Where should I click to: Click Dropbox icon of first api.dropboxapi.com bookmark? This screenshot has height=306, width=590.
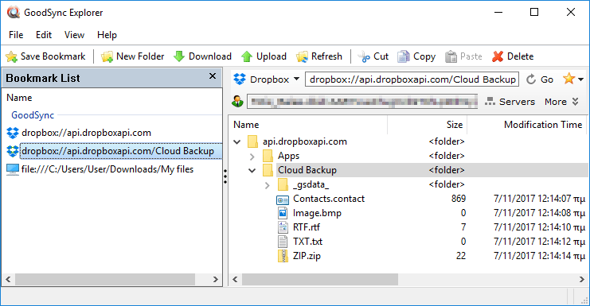13,133
